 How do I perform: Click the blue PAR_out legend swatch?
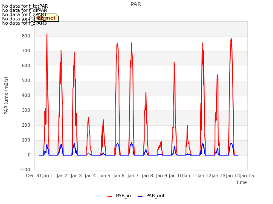(140, 196)
